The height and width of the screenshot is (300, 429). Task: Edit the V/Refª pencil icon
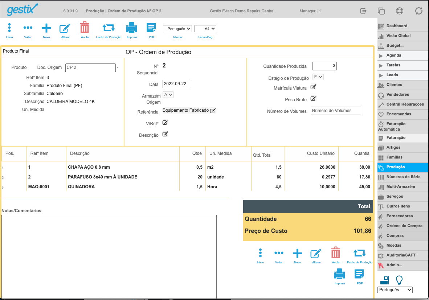coord(165,122)
